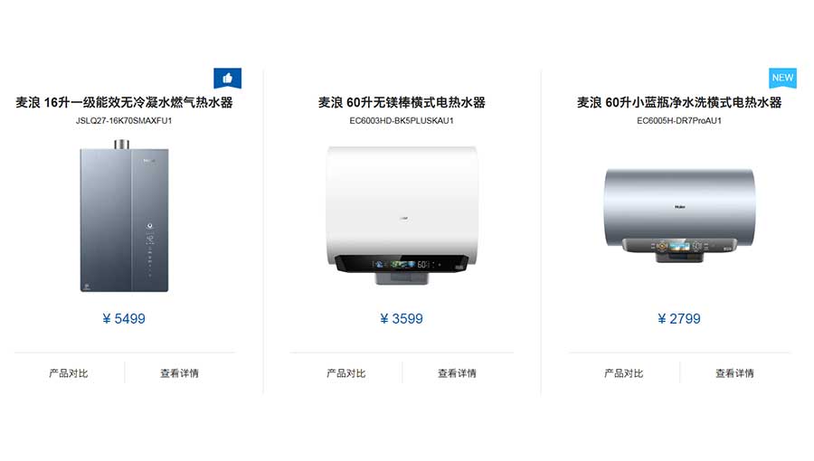Click the ¥ 2799 price
This screenshot has width=814, height=461.
tap(679, 319)
